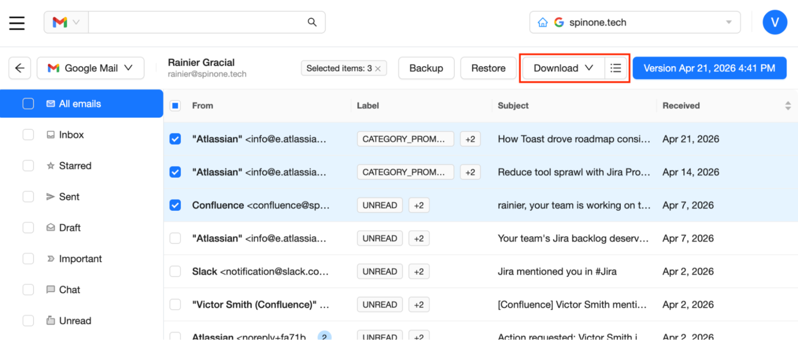This screenshot has width=798, height=340.
Task: Click the home icon in domain selector
Action: click(x=543, y=23)
